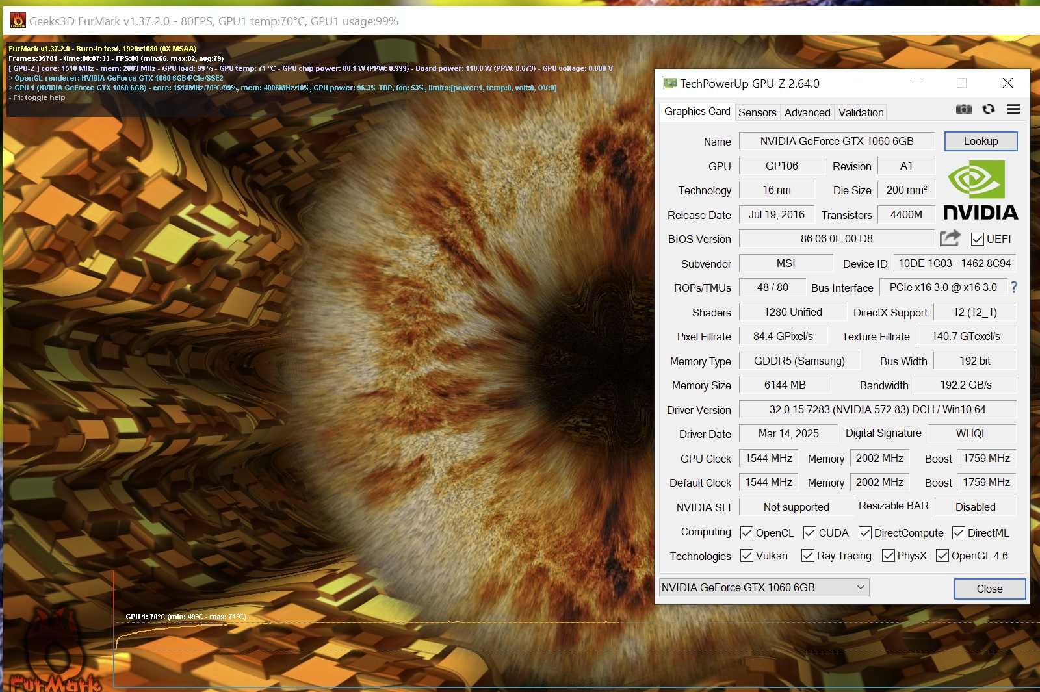Screen dimensions: 1040x692
Task: Click the Driver Date Mar 14, 2025 field
Action: 788,433
